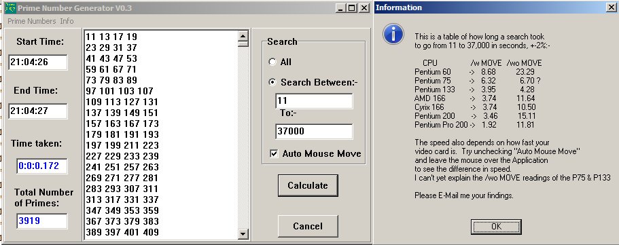
Task: Click the primes list row '157 163 167 173'
Action: (122, 124)
